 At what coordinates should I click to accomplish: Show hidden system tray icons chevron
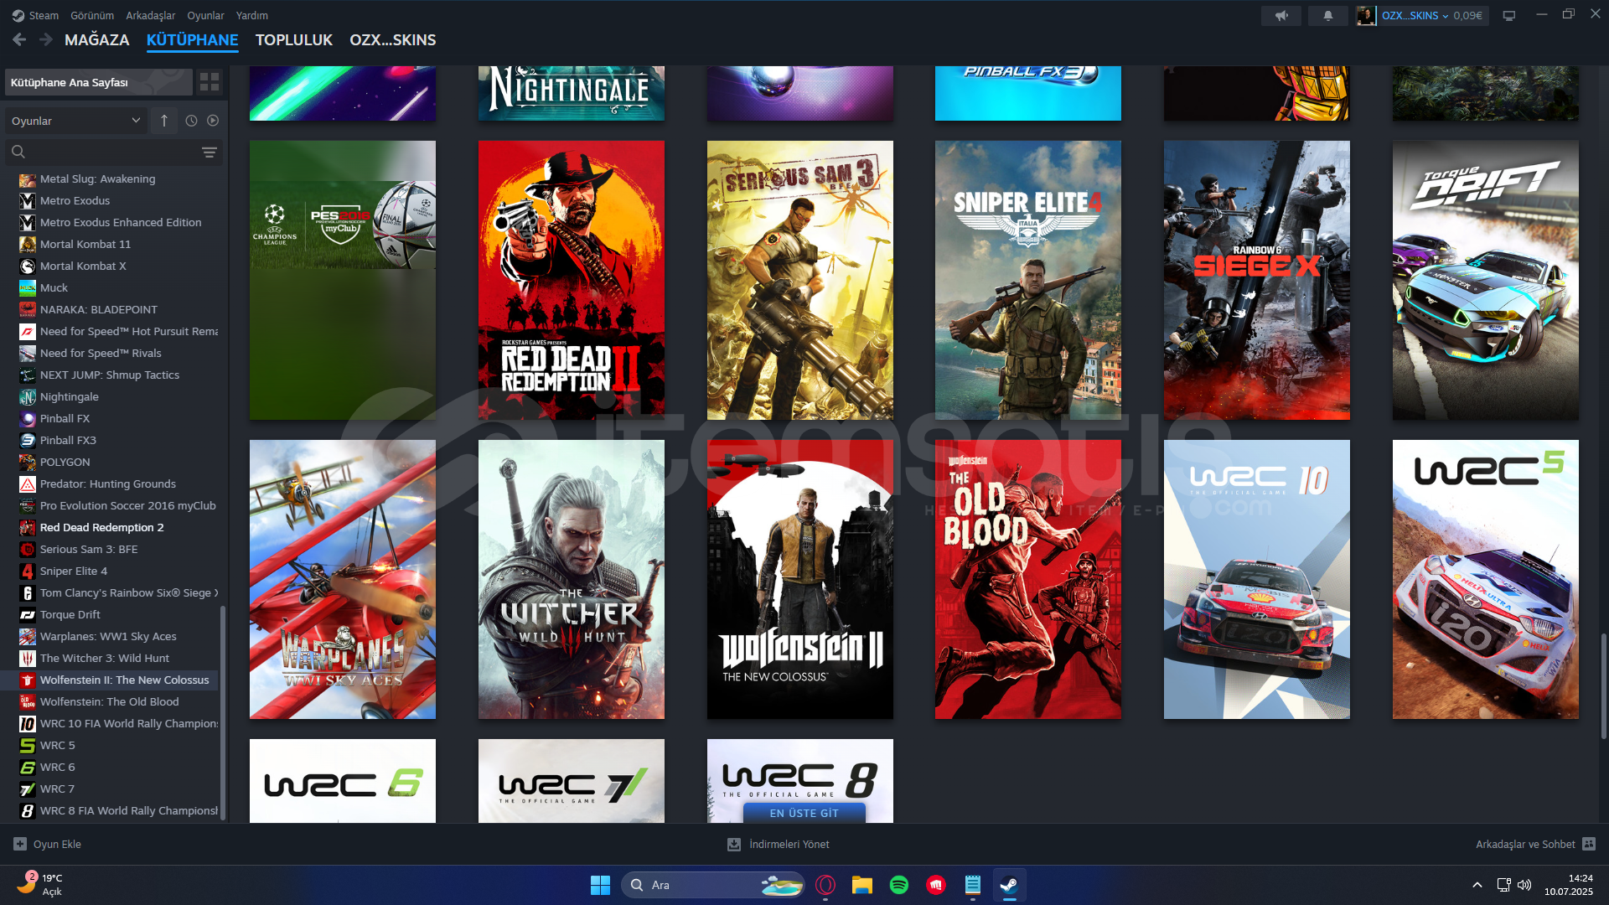point(1477,885)
